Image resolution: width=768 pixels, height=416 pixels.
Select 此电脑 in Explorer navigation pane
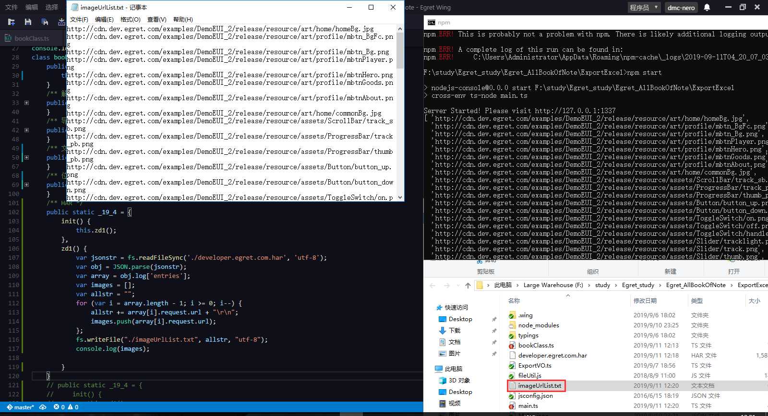[x=448, y=369]
